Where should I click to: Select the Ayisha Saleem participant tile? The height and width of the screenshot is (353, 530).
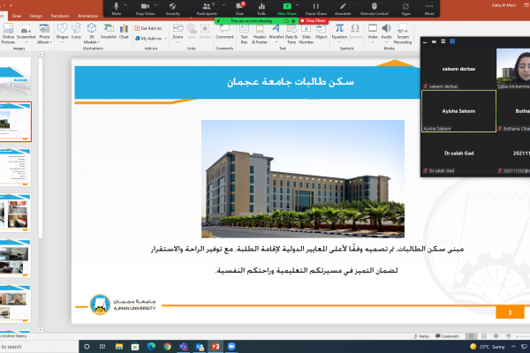point(458,110)
